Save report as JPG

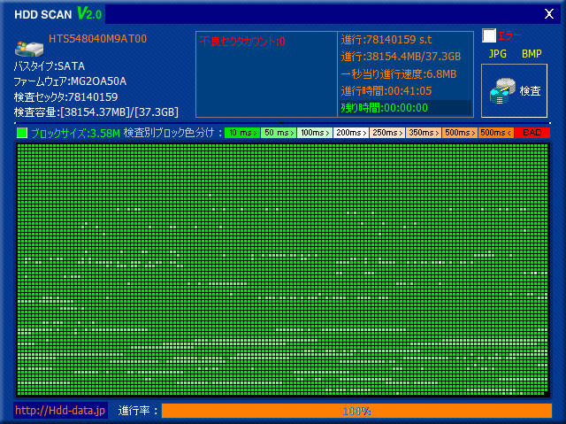497,54
